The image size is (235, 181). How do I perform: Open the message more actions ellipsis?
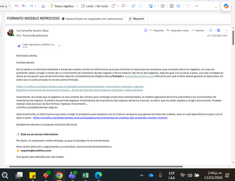(x=226, y=30)
